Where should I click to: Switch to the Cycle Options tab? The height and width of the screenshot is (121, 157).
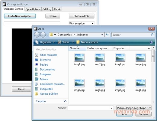coord(33,9)
